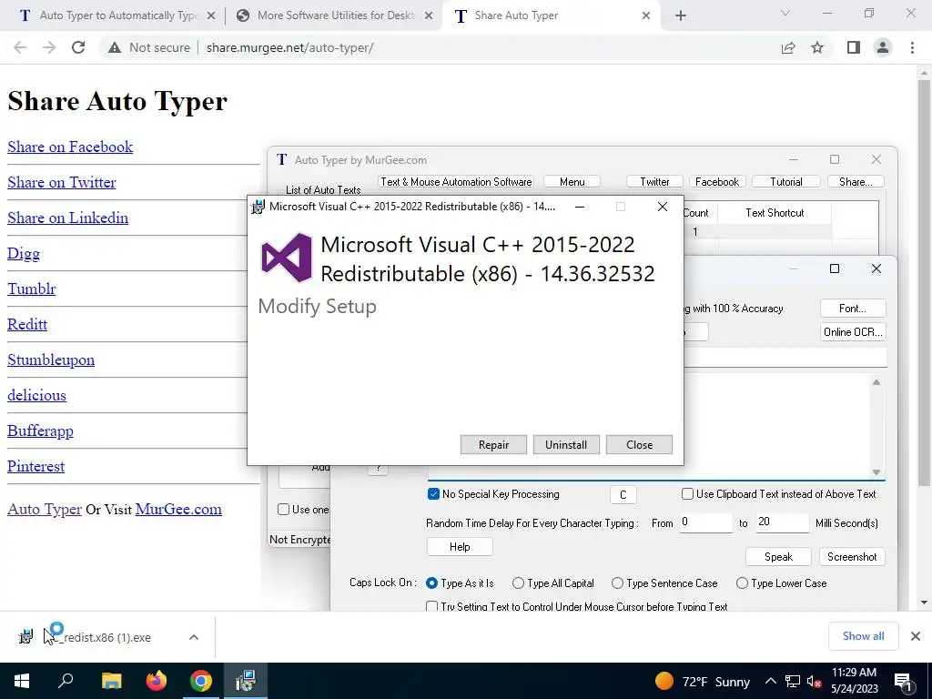Click the browser forward arrow

tap(49, 47)
